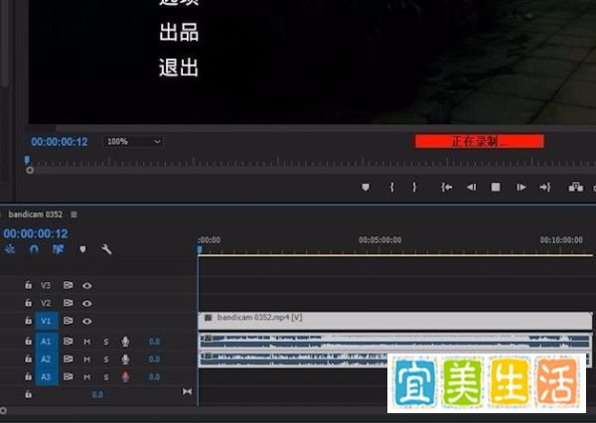Click A1 track volume value 0.0
Screen dimensions: 596x423
coord(154,342)
